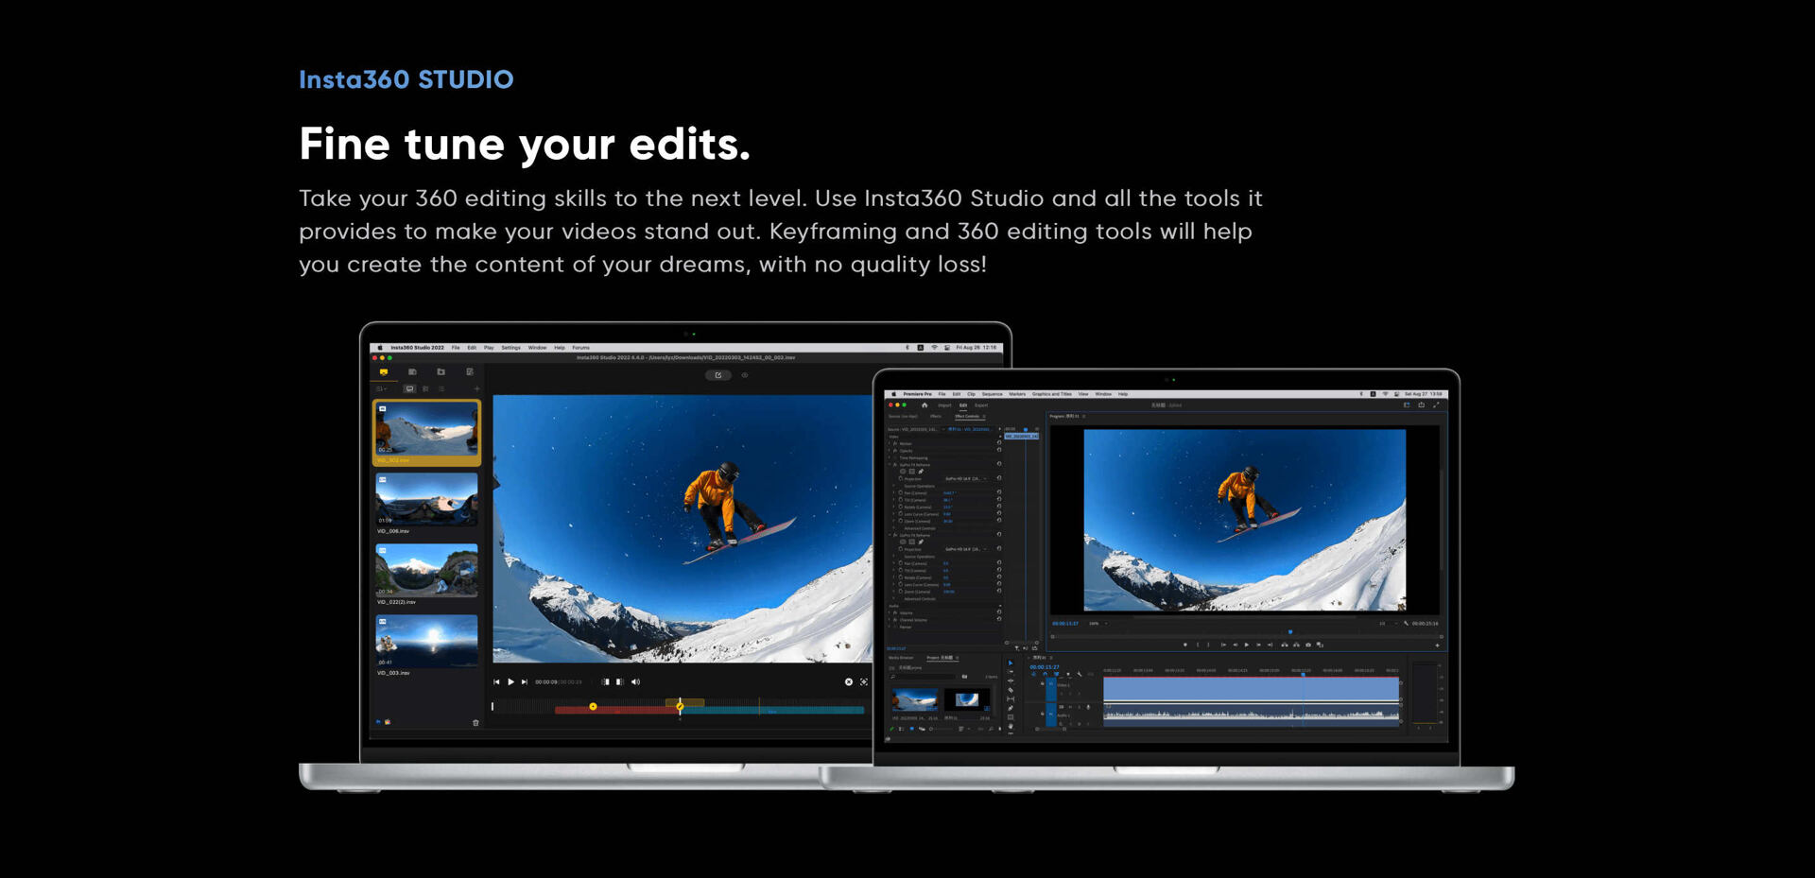Expand the Opacity effect properties

coord(890,451)
